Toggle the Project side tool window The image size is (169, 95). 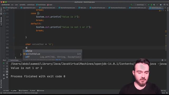point(1,11)
